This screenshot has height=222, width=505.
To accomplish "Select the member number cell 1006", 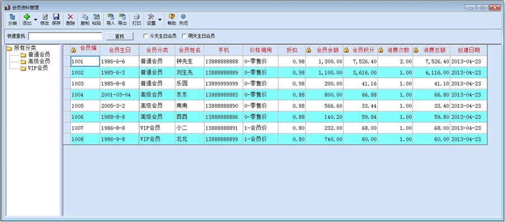I will click(x=85, y=117).
